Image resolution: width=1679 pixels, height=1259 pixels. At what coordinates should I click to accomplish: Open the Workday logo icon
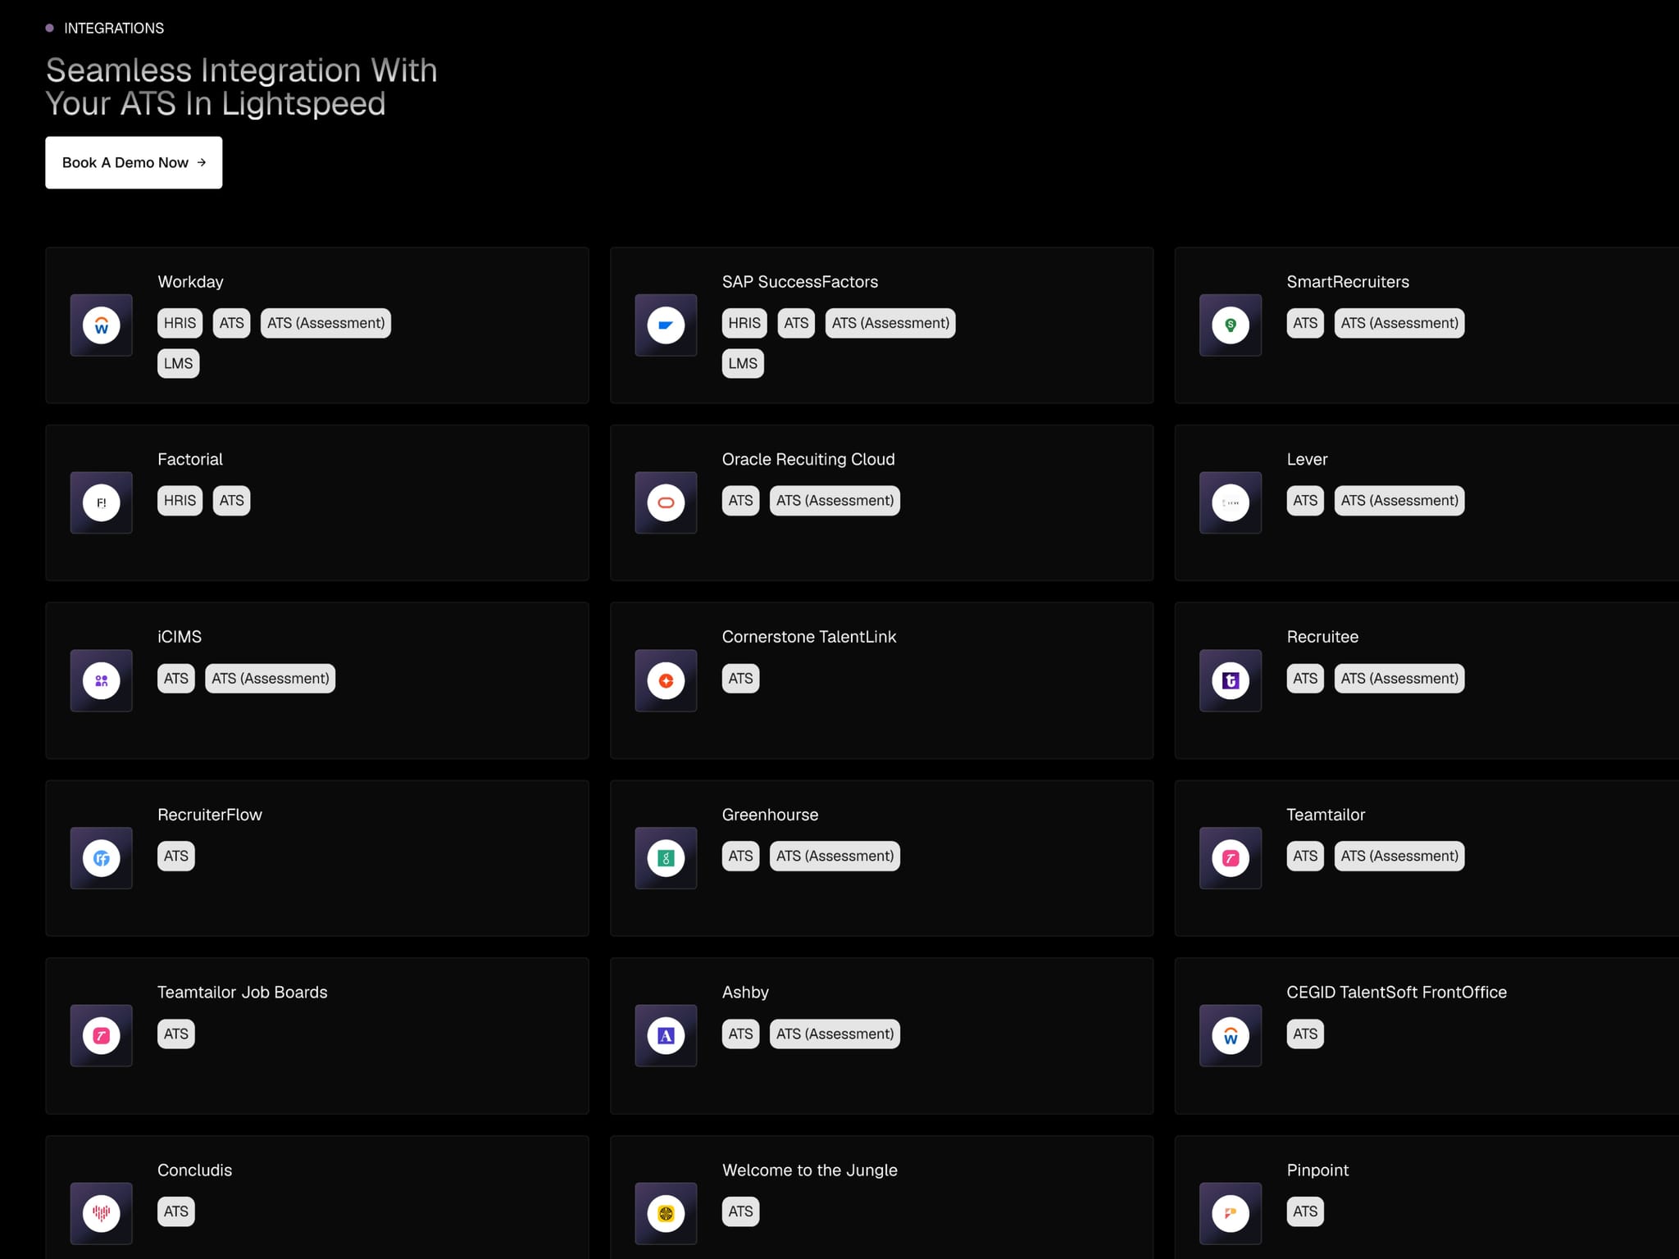(x=102, y=325)
